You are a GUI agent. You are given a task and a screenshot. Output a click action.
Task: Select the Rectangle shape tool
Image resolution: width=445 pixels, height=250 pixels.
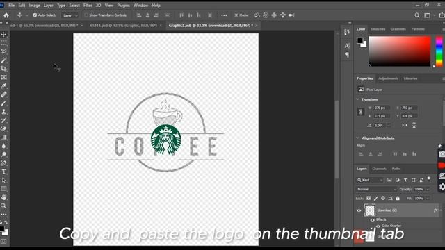pos(3,188)
